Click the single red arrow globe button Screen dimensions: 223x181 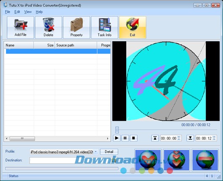(x=148, y=160)
